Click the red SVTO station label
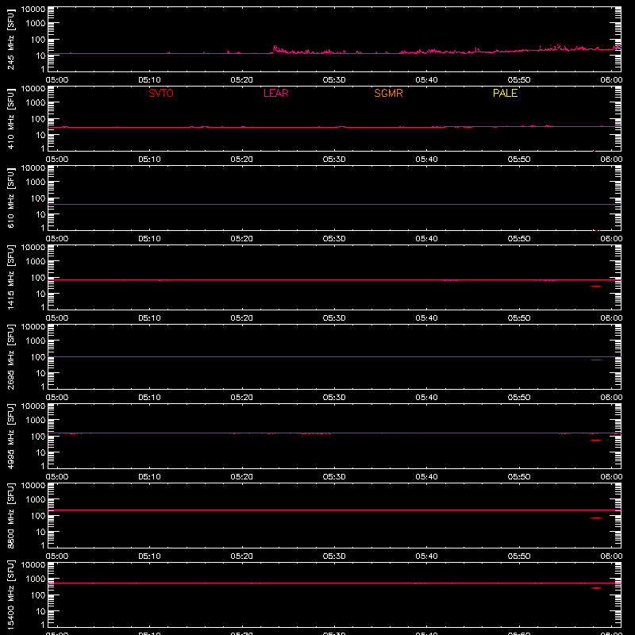This screenshot has width=635, height=635. coord(161,93)
